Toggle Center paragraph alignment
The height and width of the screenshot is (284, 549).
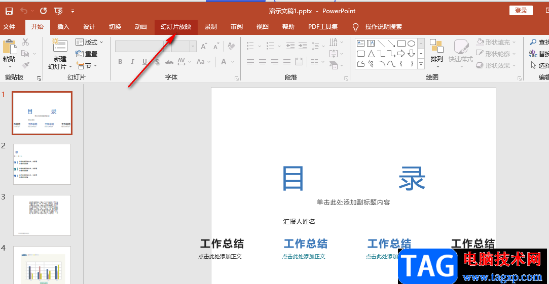tap(262, 62)
